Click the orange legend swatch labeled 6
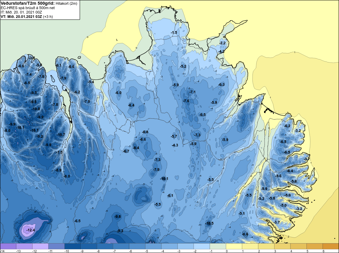339x253 pixels. coord(331,246)
